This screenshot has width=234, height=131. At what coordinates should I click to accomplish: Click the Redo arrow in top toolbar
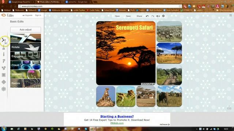(152, 16)
